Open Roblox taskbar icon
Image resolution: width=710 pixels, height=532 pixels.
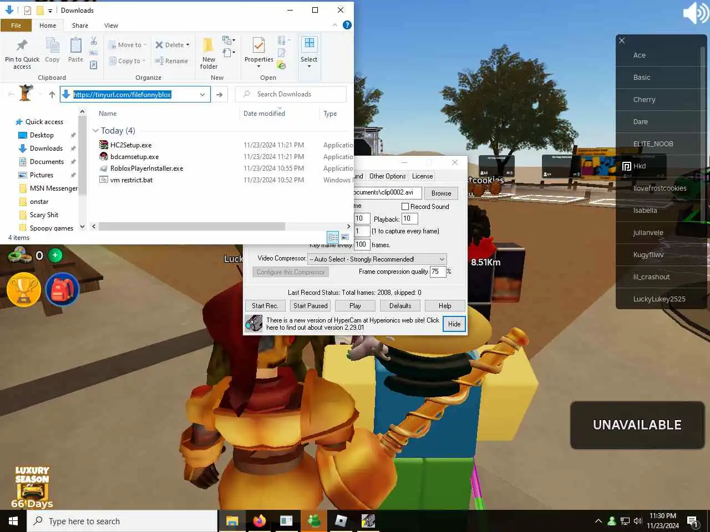341,521
